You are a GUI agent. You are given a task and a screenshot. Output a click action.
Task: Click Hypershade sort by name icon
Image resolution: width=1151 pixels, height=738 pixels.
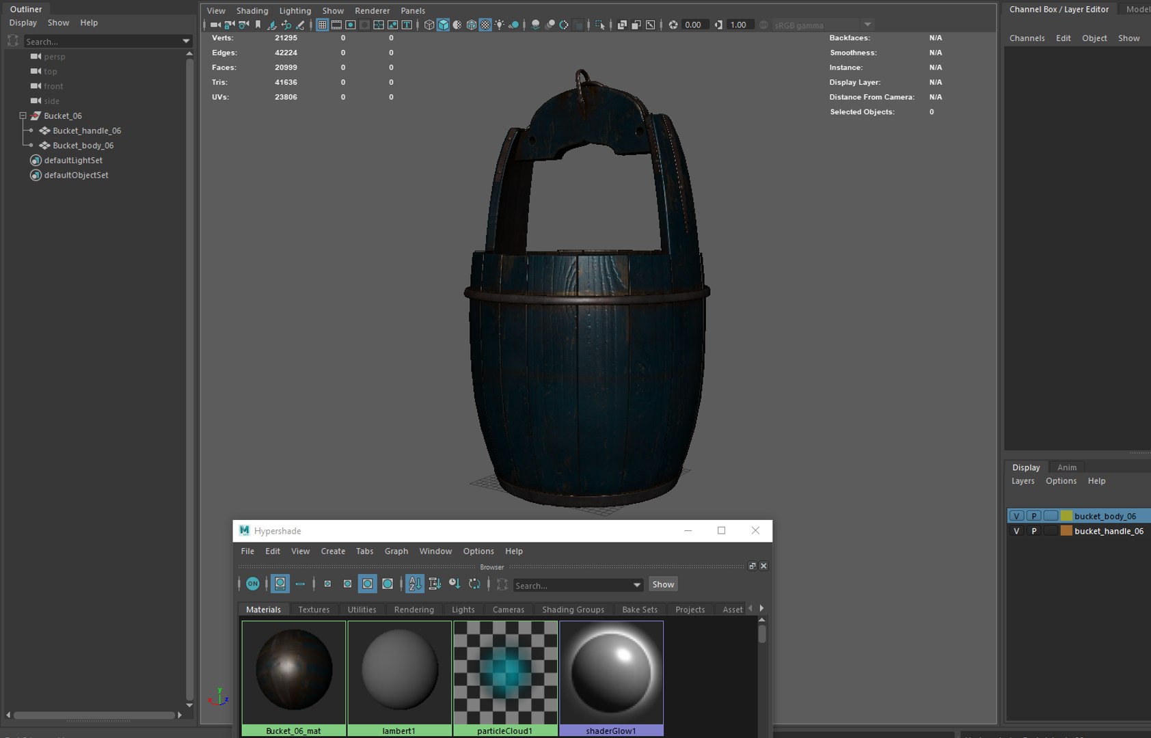click(415, 584)
